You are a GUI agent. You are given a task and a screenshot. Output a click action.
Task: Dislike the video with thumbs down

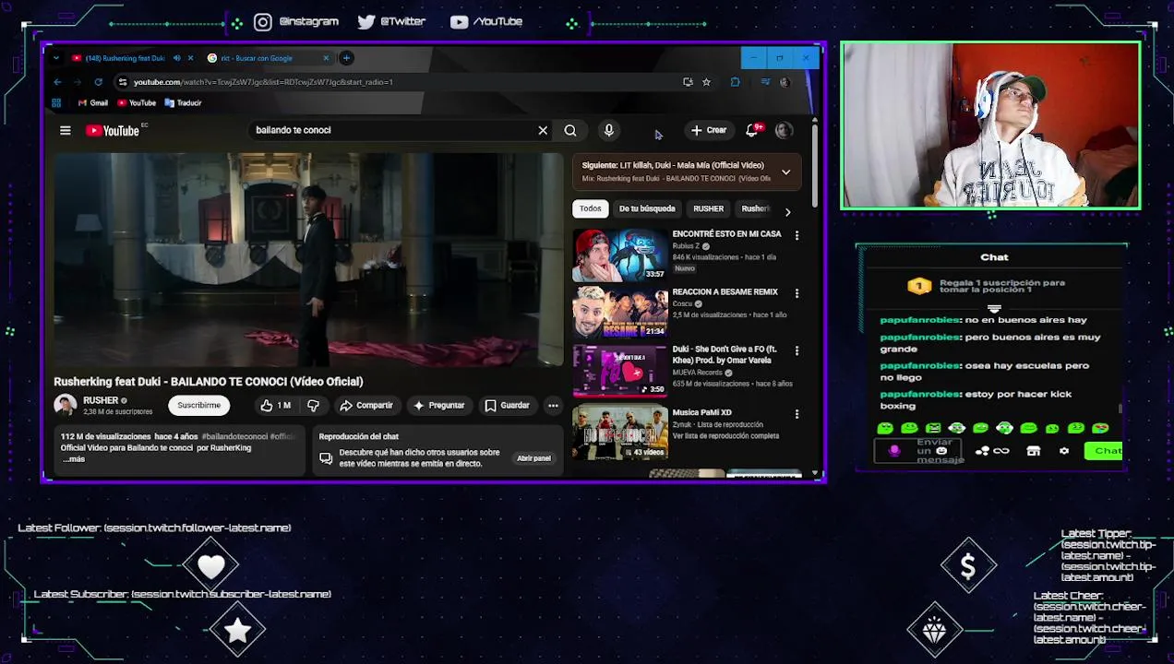(x=313, y=406)
